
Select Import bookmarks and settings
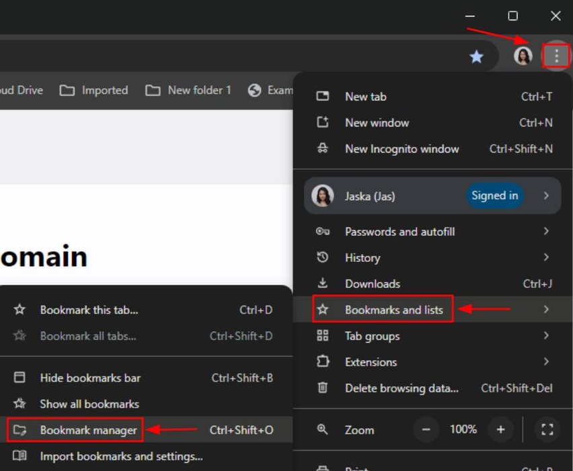pos(146,456)
